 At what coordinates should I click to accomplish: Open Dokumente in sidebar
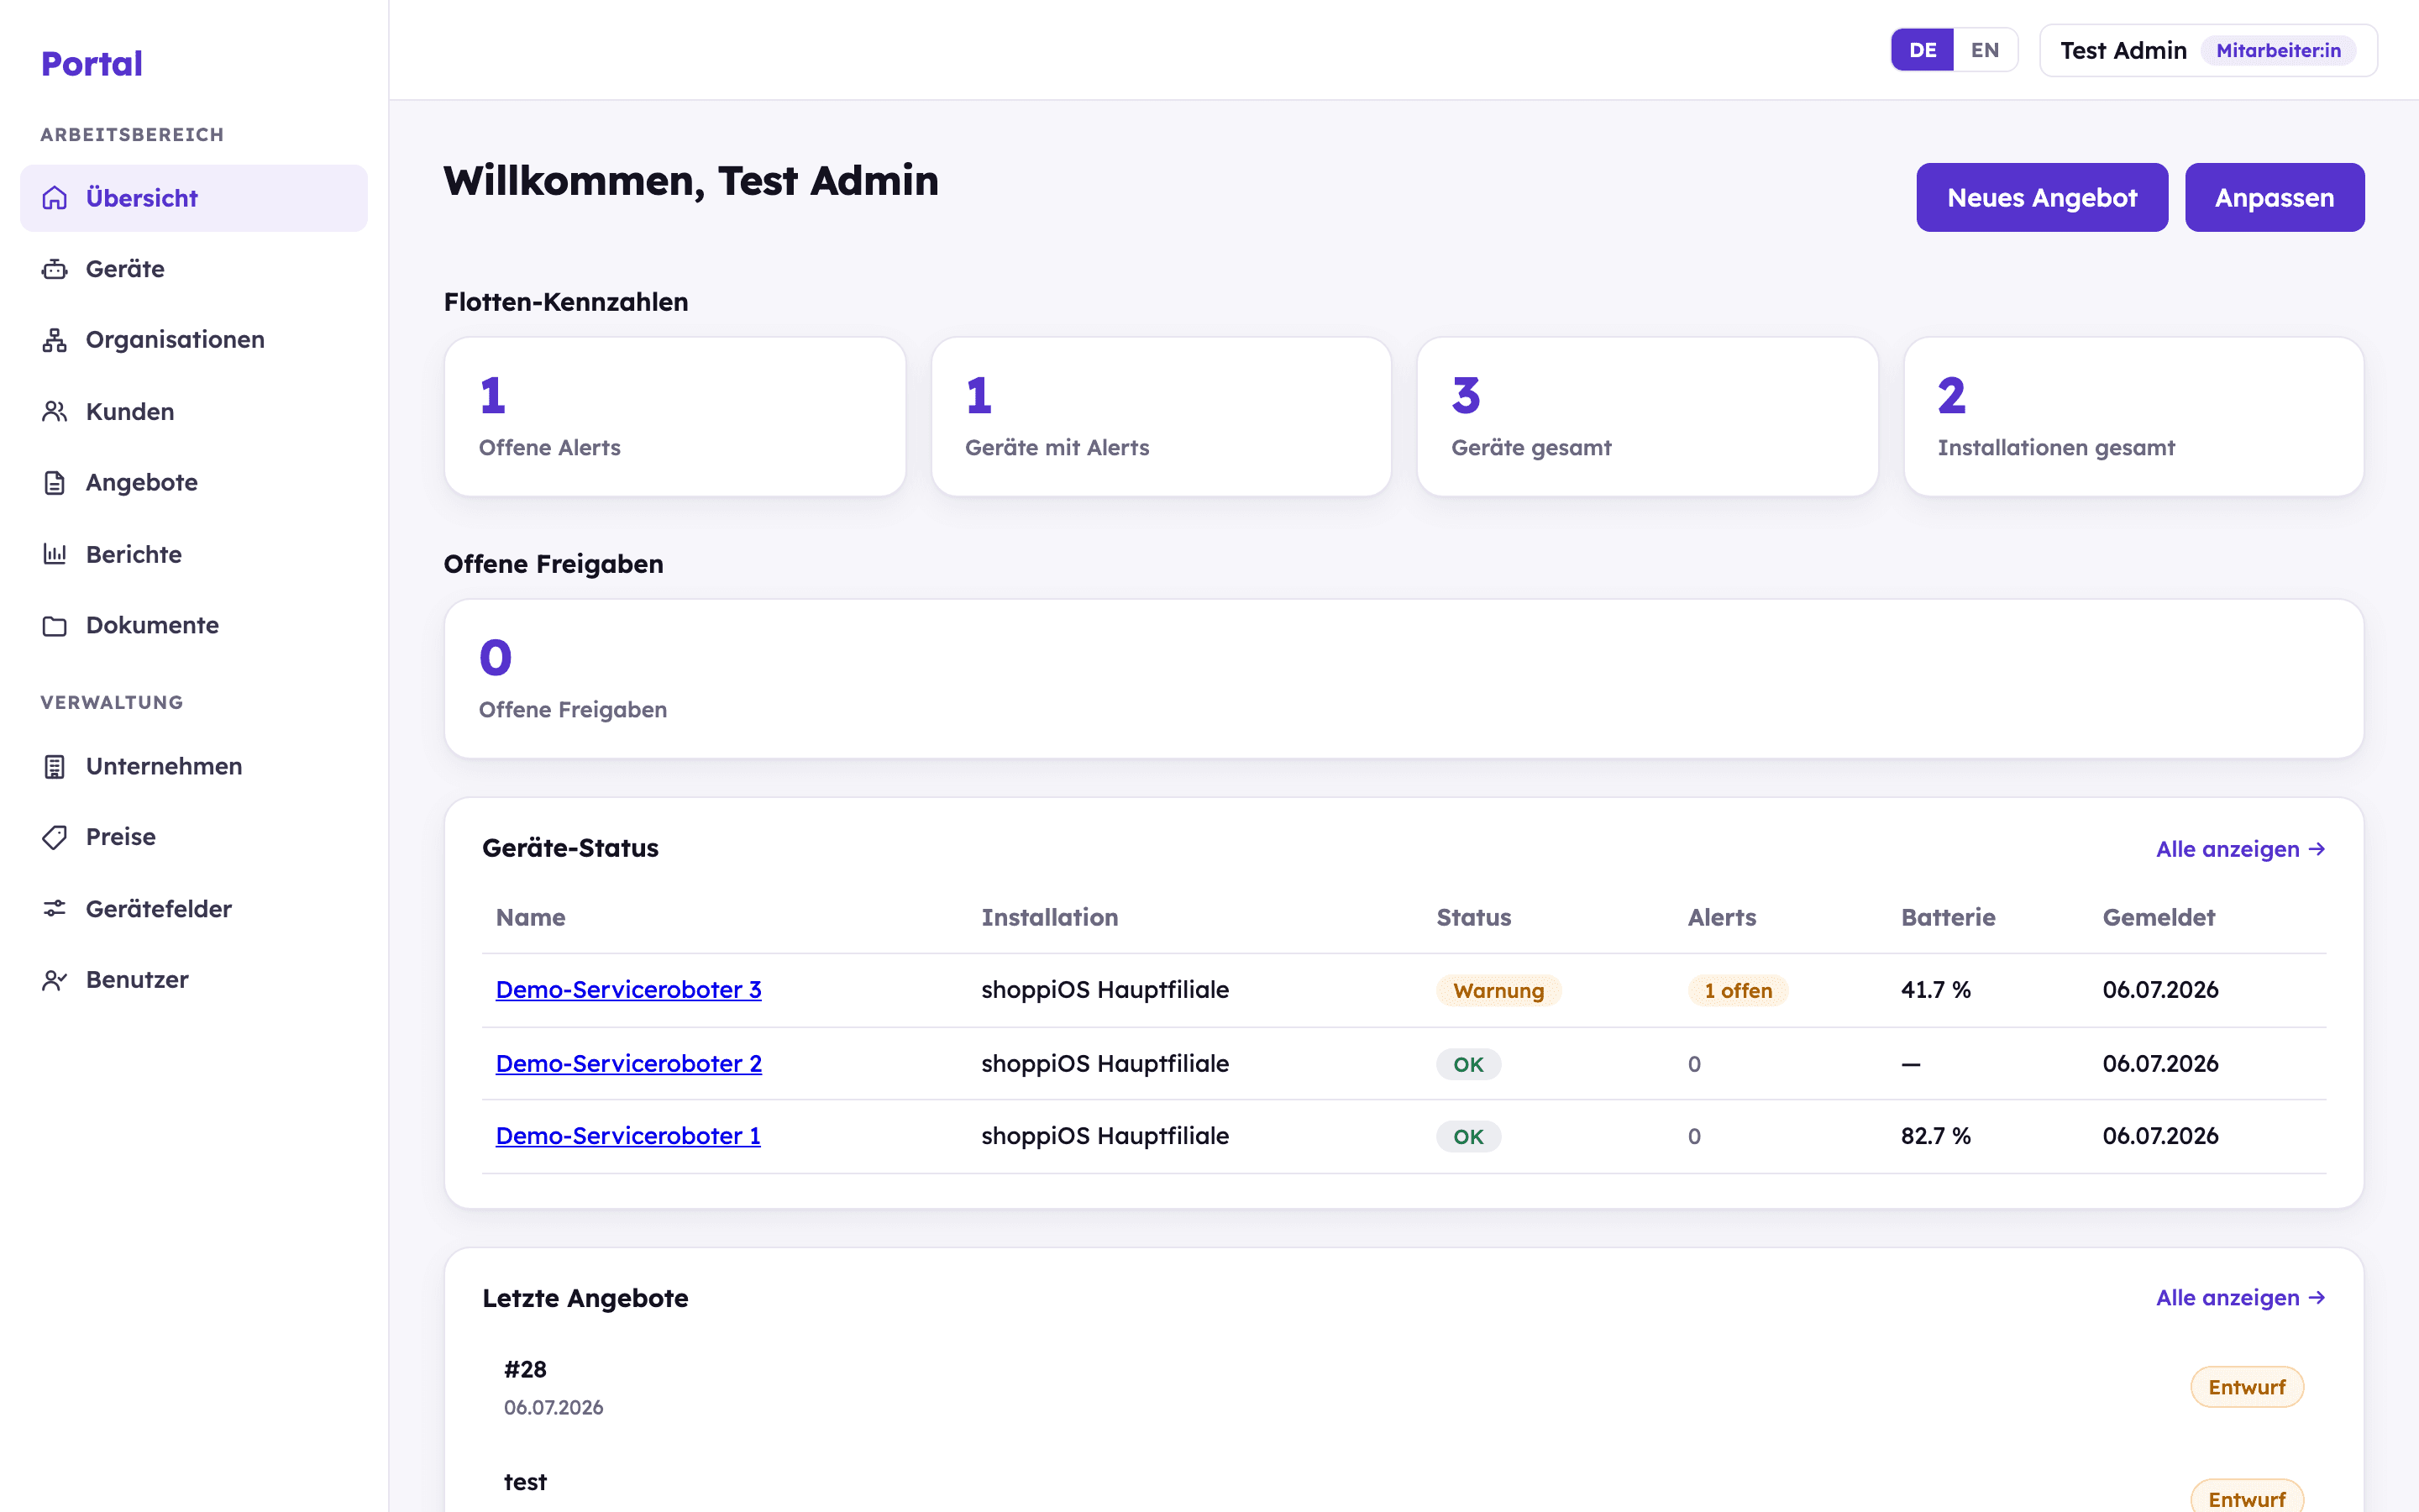(x=194, y=626)
